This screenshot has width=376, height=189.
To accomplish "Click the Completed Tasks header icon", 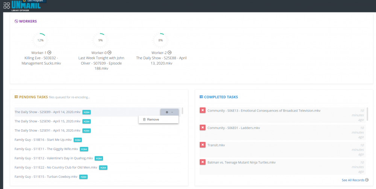I will pyautogui.click(x=201, y=97).
